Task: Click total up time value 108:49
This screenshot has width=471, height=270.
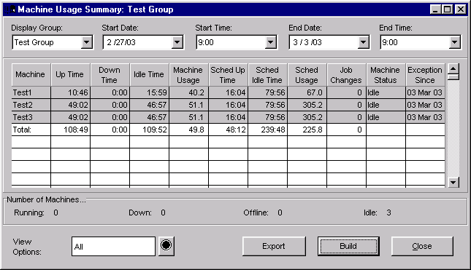Action: pyautogui.click(x=76, y=130)
